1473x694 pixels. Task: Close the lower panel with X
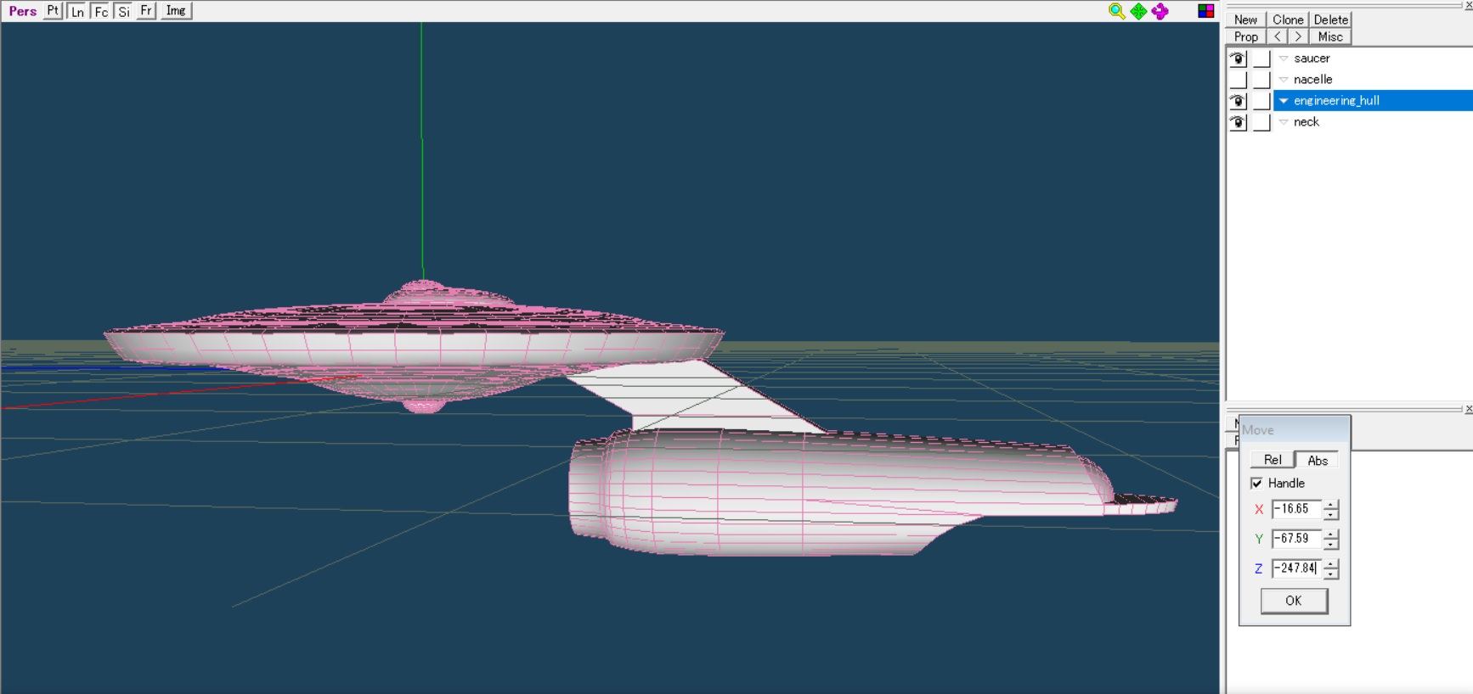[x=1468, y=409]
